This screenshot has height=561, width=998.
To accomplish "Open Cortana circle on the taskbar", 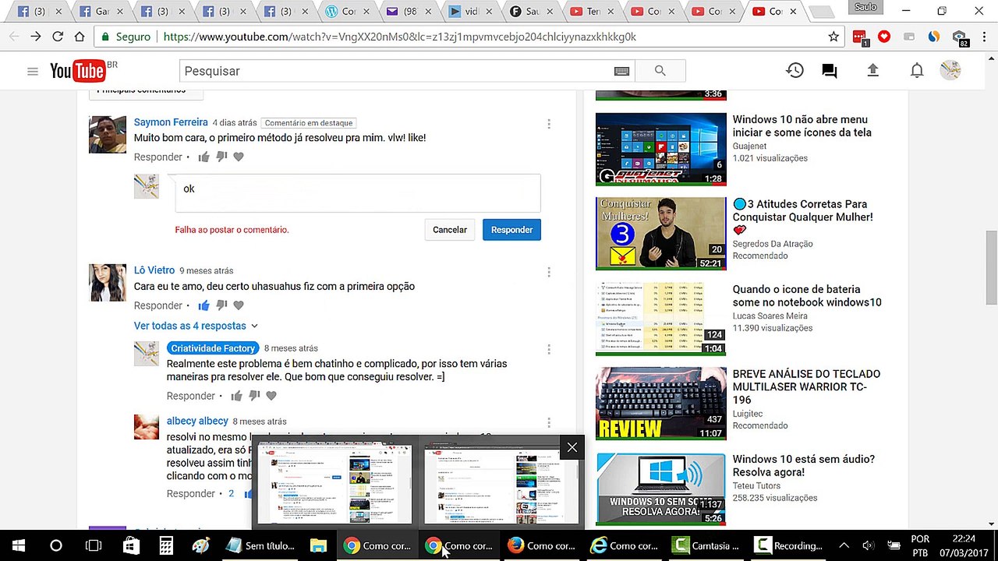I will (56, 545).
